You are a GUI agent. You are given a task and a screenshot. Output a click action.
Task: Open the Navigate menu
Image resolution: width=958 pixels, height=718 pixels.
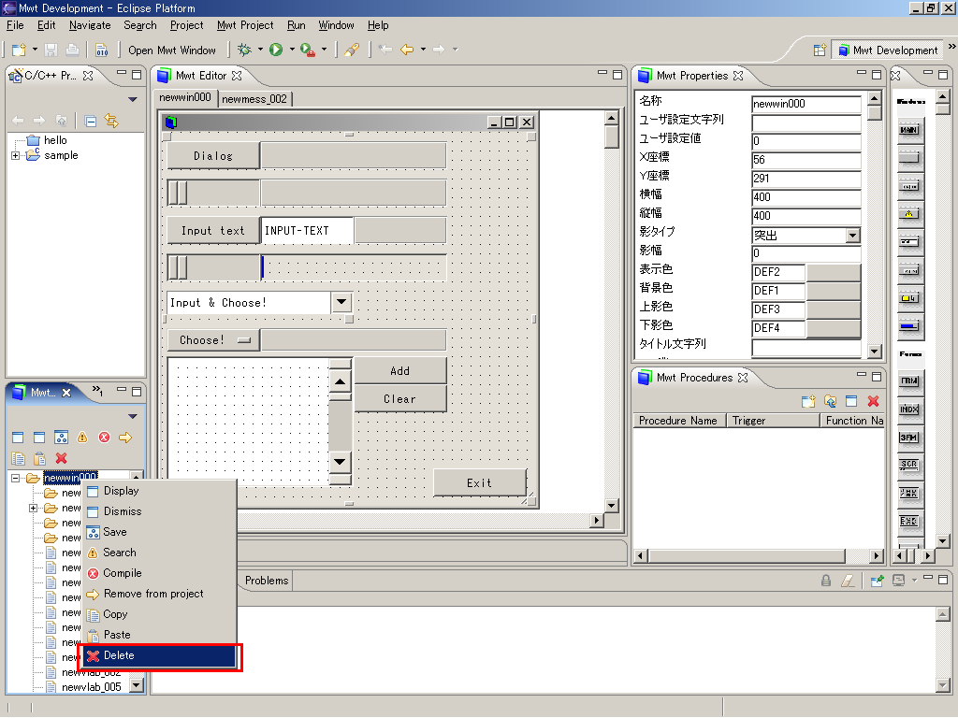[90, 25]
